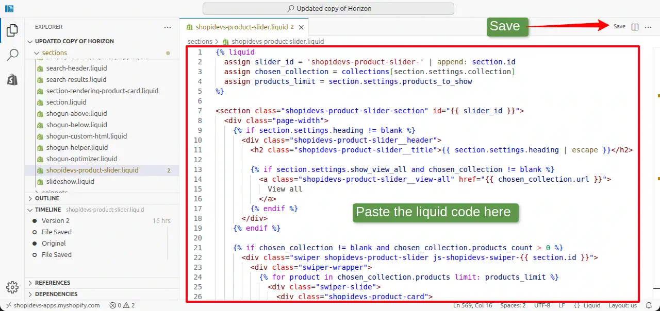Open the Shopify extension view
Image resolution: width=660 pixels, height=311 pixels.
pos(12,80)
